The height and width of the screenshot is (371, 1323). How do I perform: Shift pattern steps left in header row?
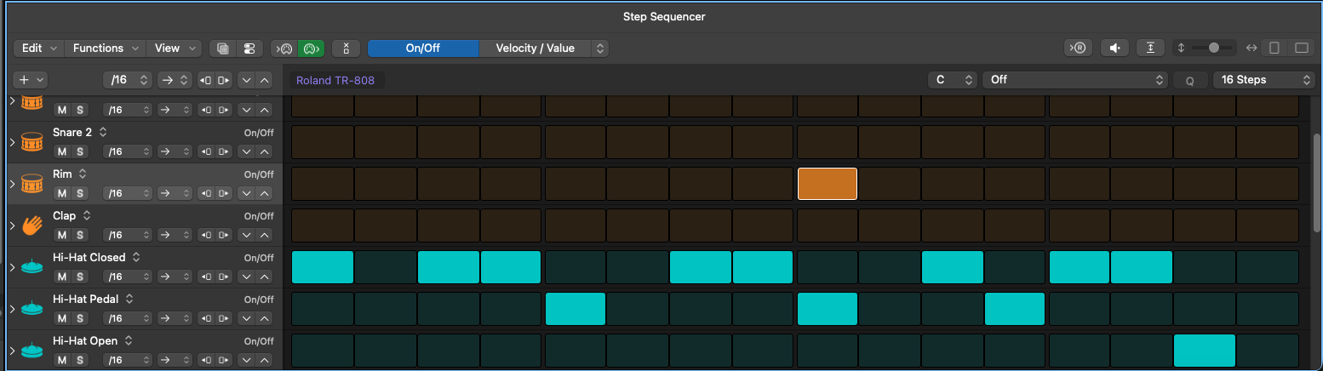point(206,80)
